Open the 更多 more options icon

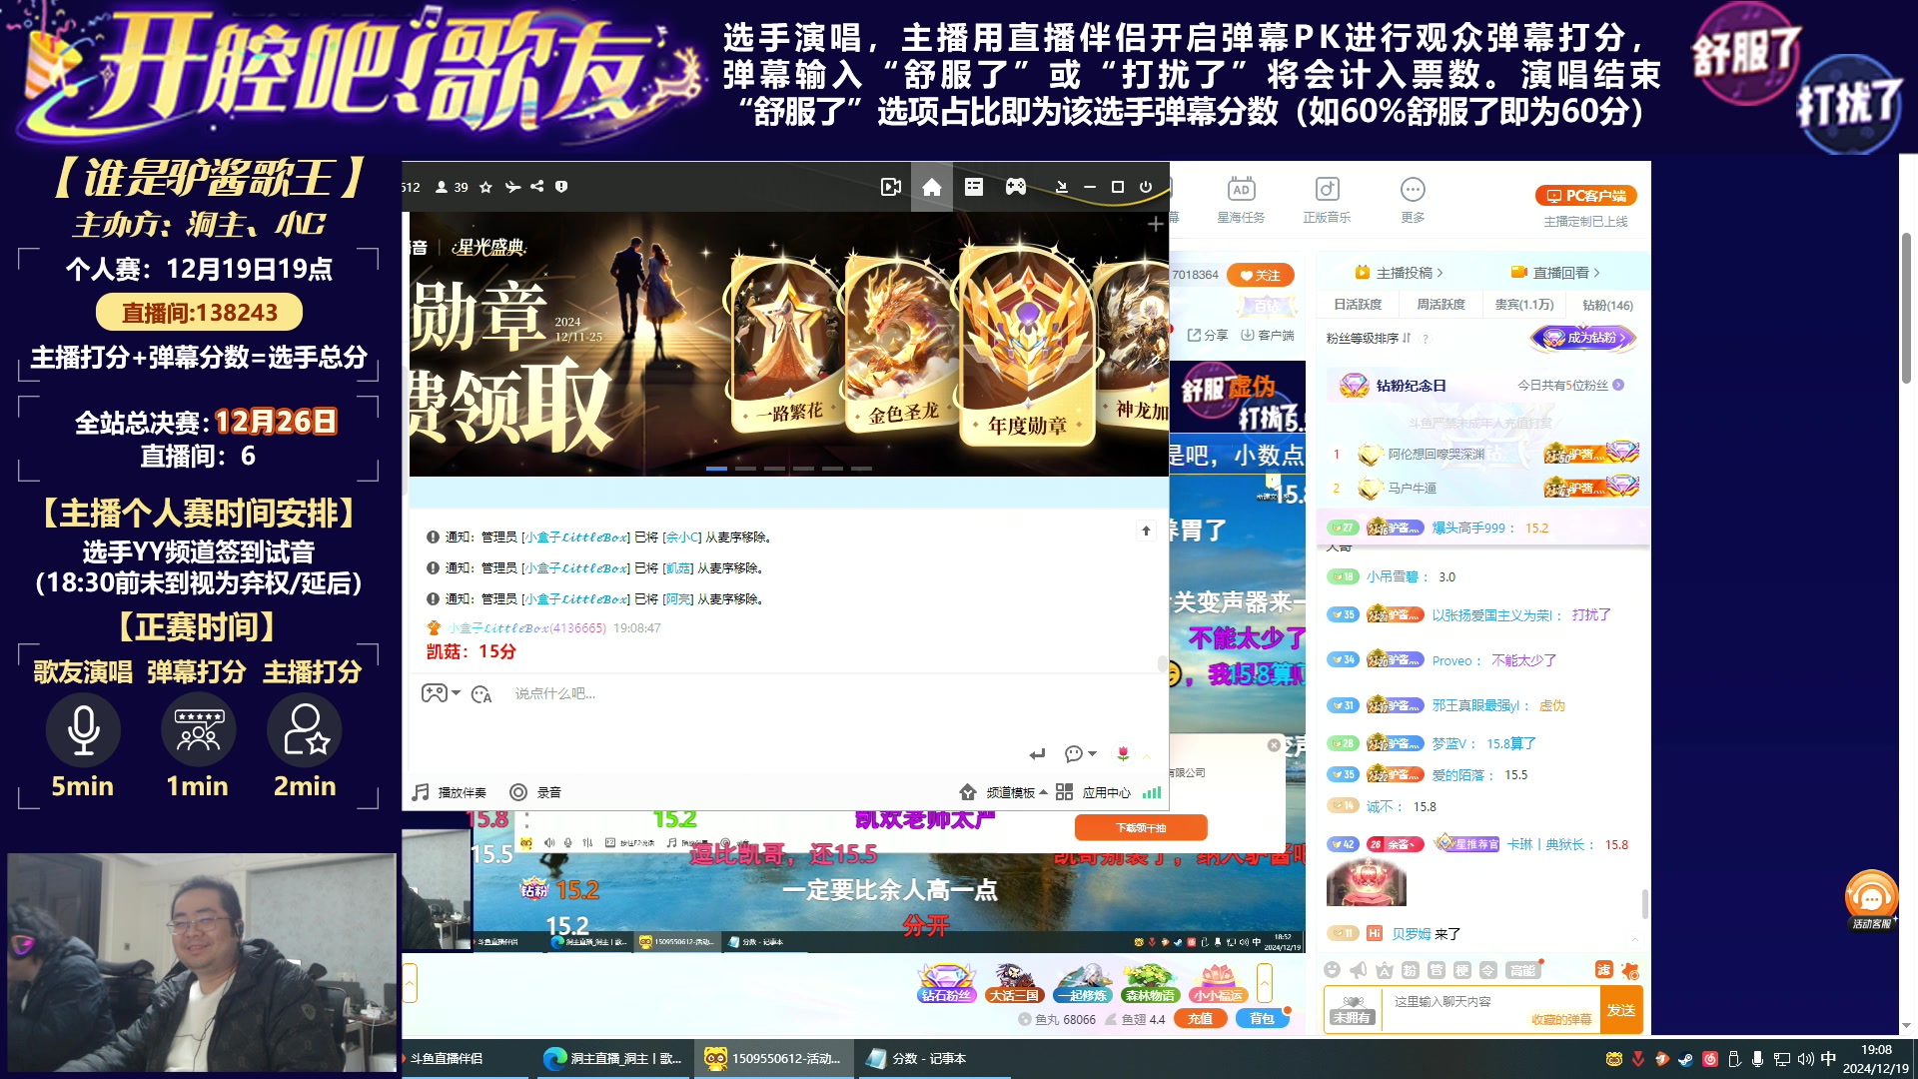[x=1413, y=200]
